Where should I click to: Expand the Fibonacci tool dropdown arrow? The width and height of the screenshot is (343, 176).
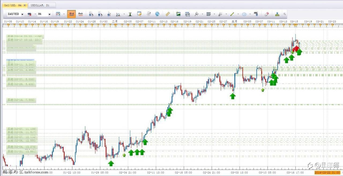pyautogui.click(x=214, y=14)
